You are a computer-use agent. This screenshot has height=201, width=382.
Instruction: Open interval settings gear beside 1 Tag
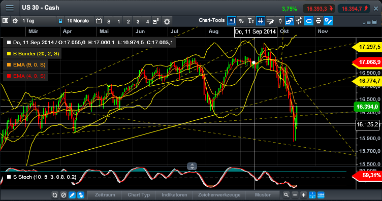(x=15, y=21)
